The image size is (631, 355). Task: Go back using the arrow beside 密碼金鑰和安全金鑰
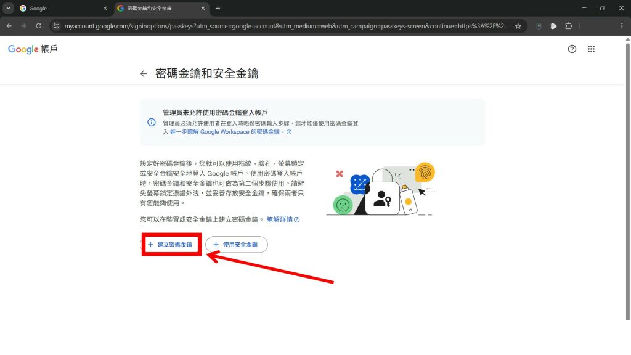144,74
